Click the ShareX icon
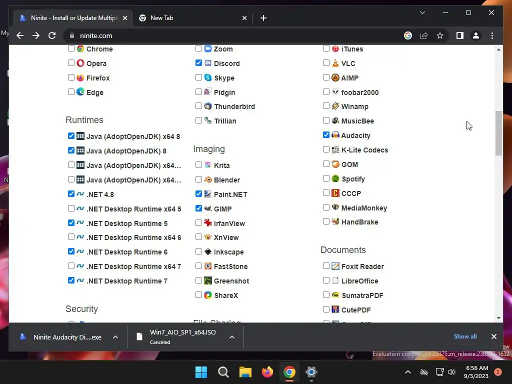 208,295
